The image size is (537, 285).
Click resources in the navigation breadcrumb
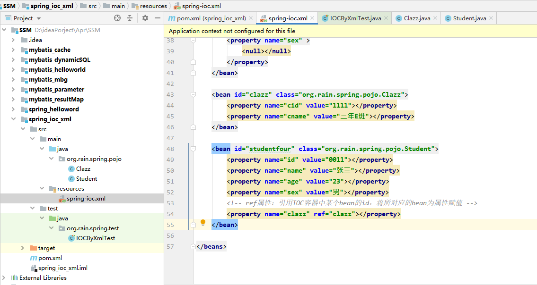[153, 6]
